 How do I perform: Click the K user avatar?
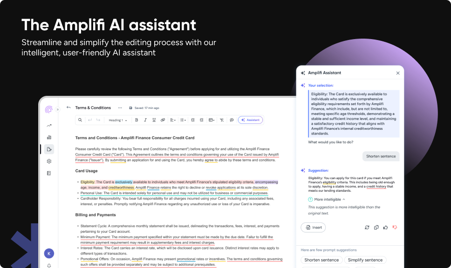click(x=49, y=254)
